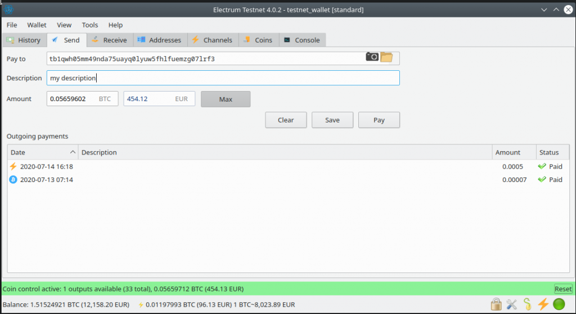
Task: Click the Status column header
Action: click(553, 152)
